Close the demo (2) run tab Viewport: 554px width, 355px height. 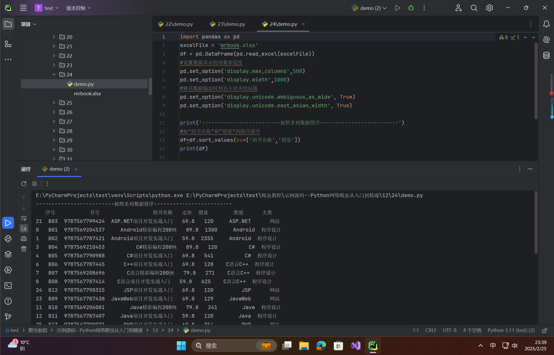76,169
